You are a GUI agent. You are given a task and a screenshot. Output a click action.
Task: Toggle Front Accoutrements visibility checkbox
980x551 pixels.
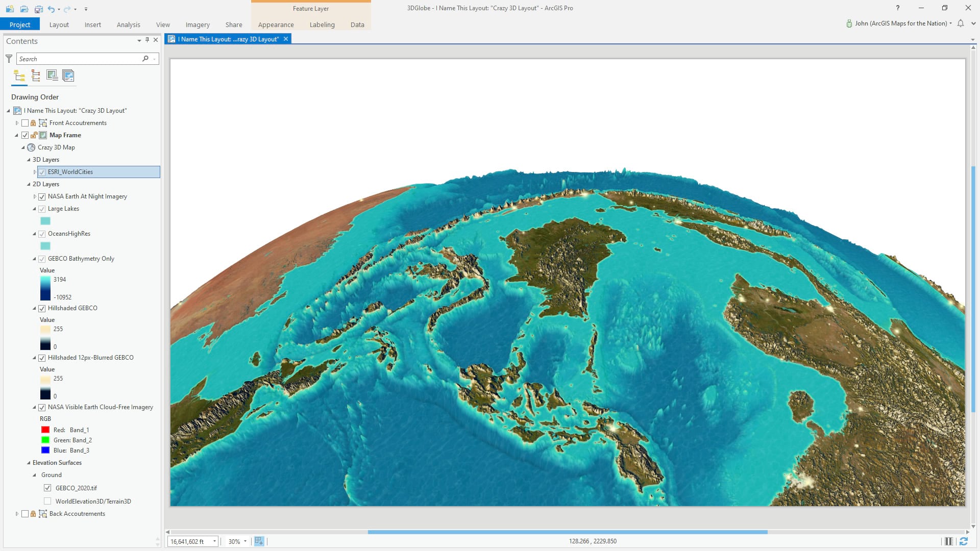tap(25, 123)
